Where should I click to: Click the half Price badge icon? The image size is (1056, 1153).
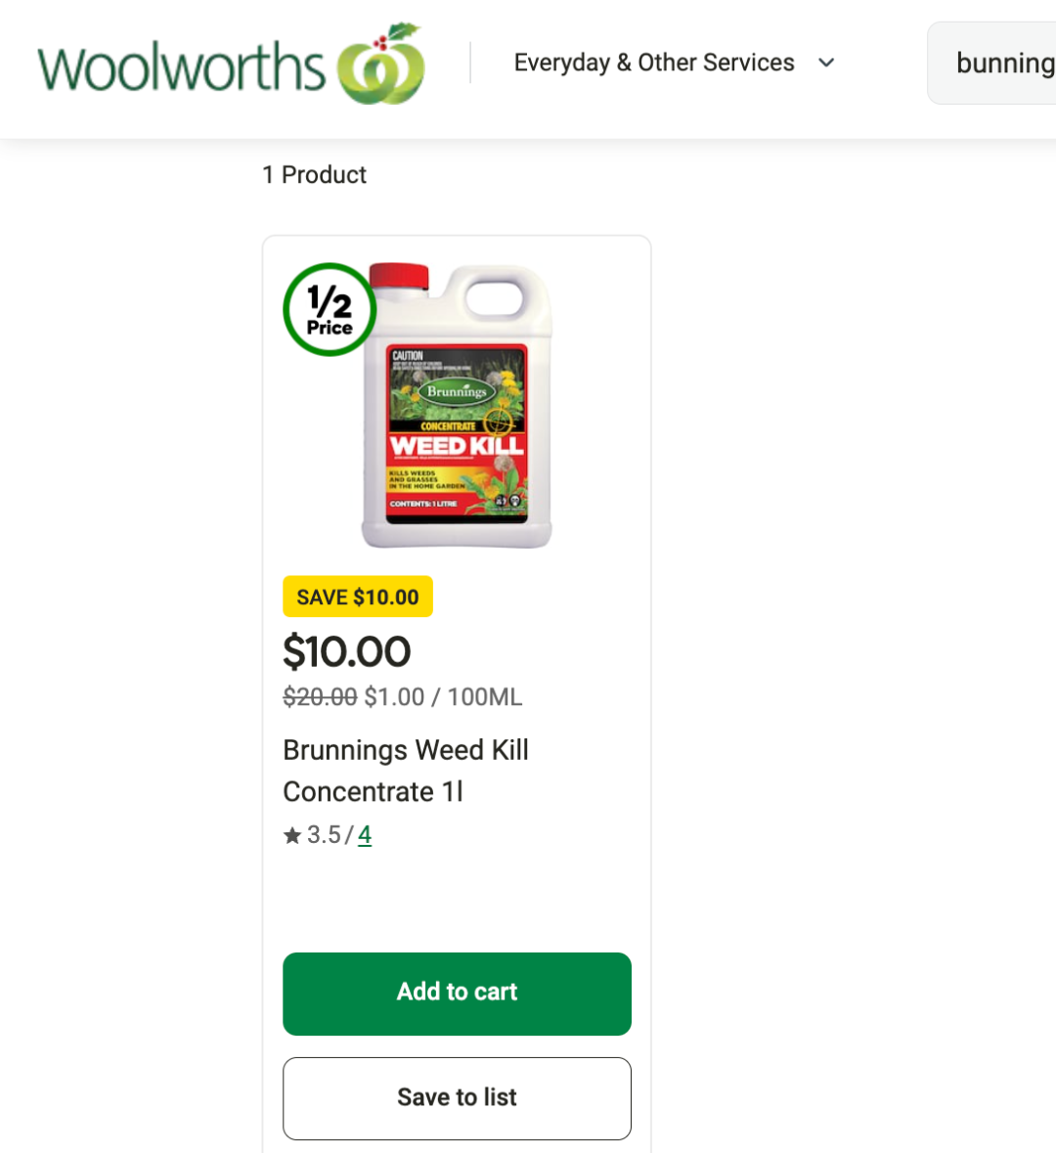[330, 310]
